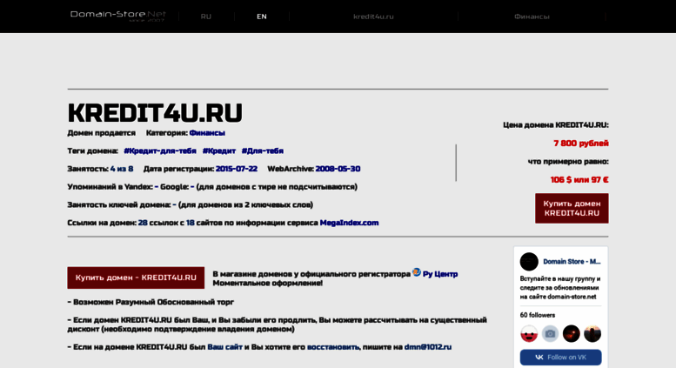Click the 60 followers text
Image resolution: width=676 pixels, height=368 pixels.
point(537,315)
